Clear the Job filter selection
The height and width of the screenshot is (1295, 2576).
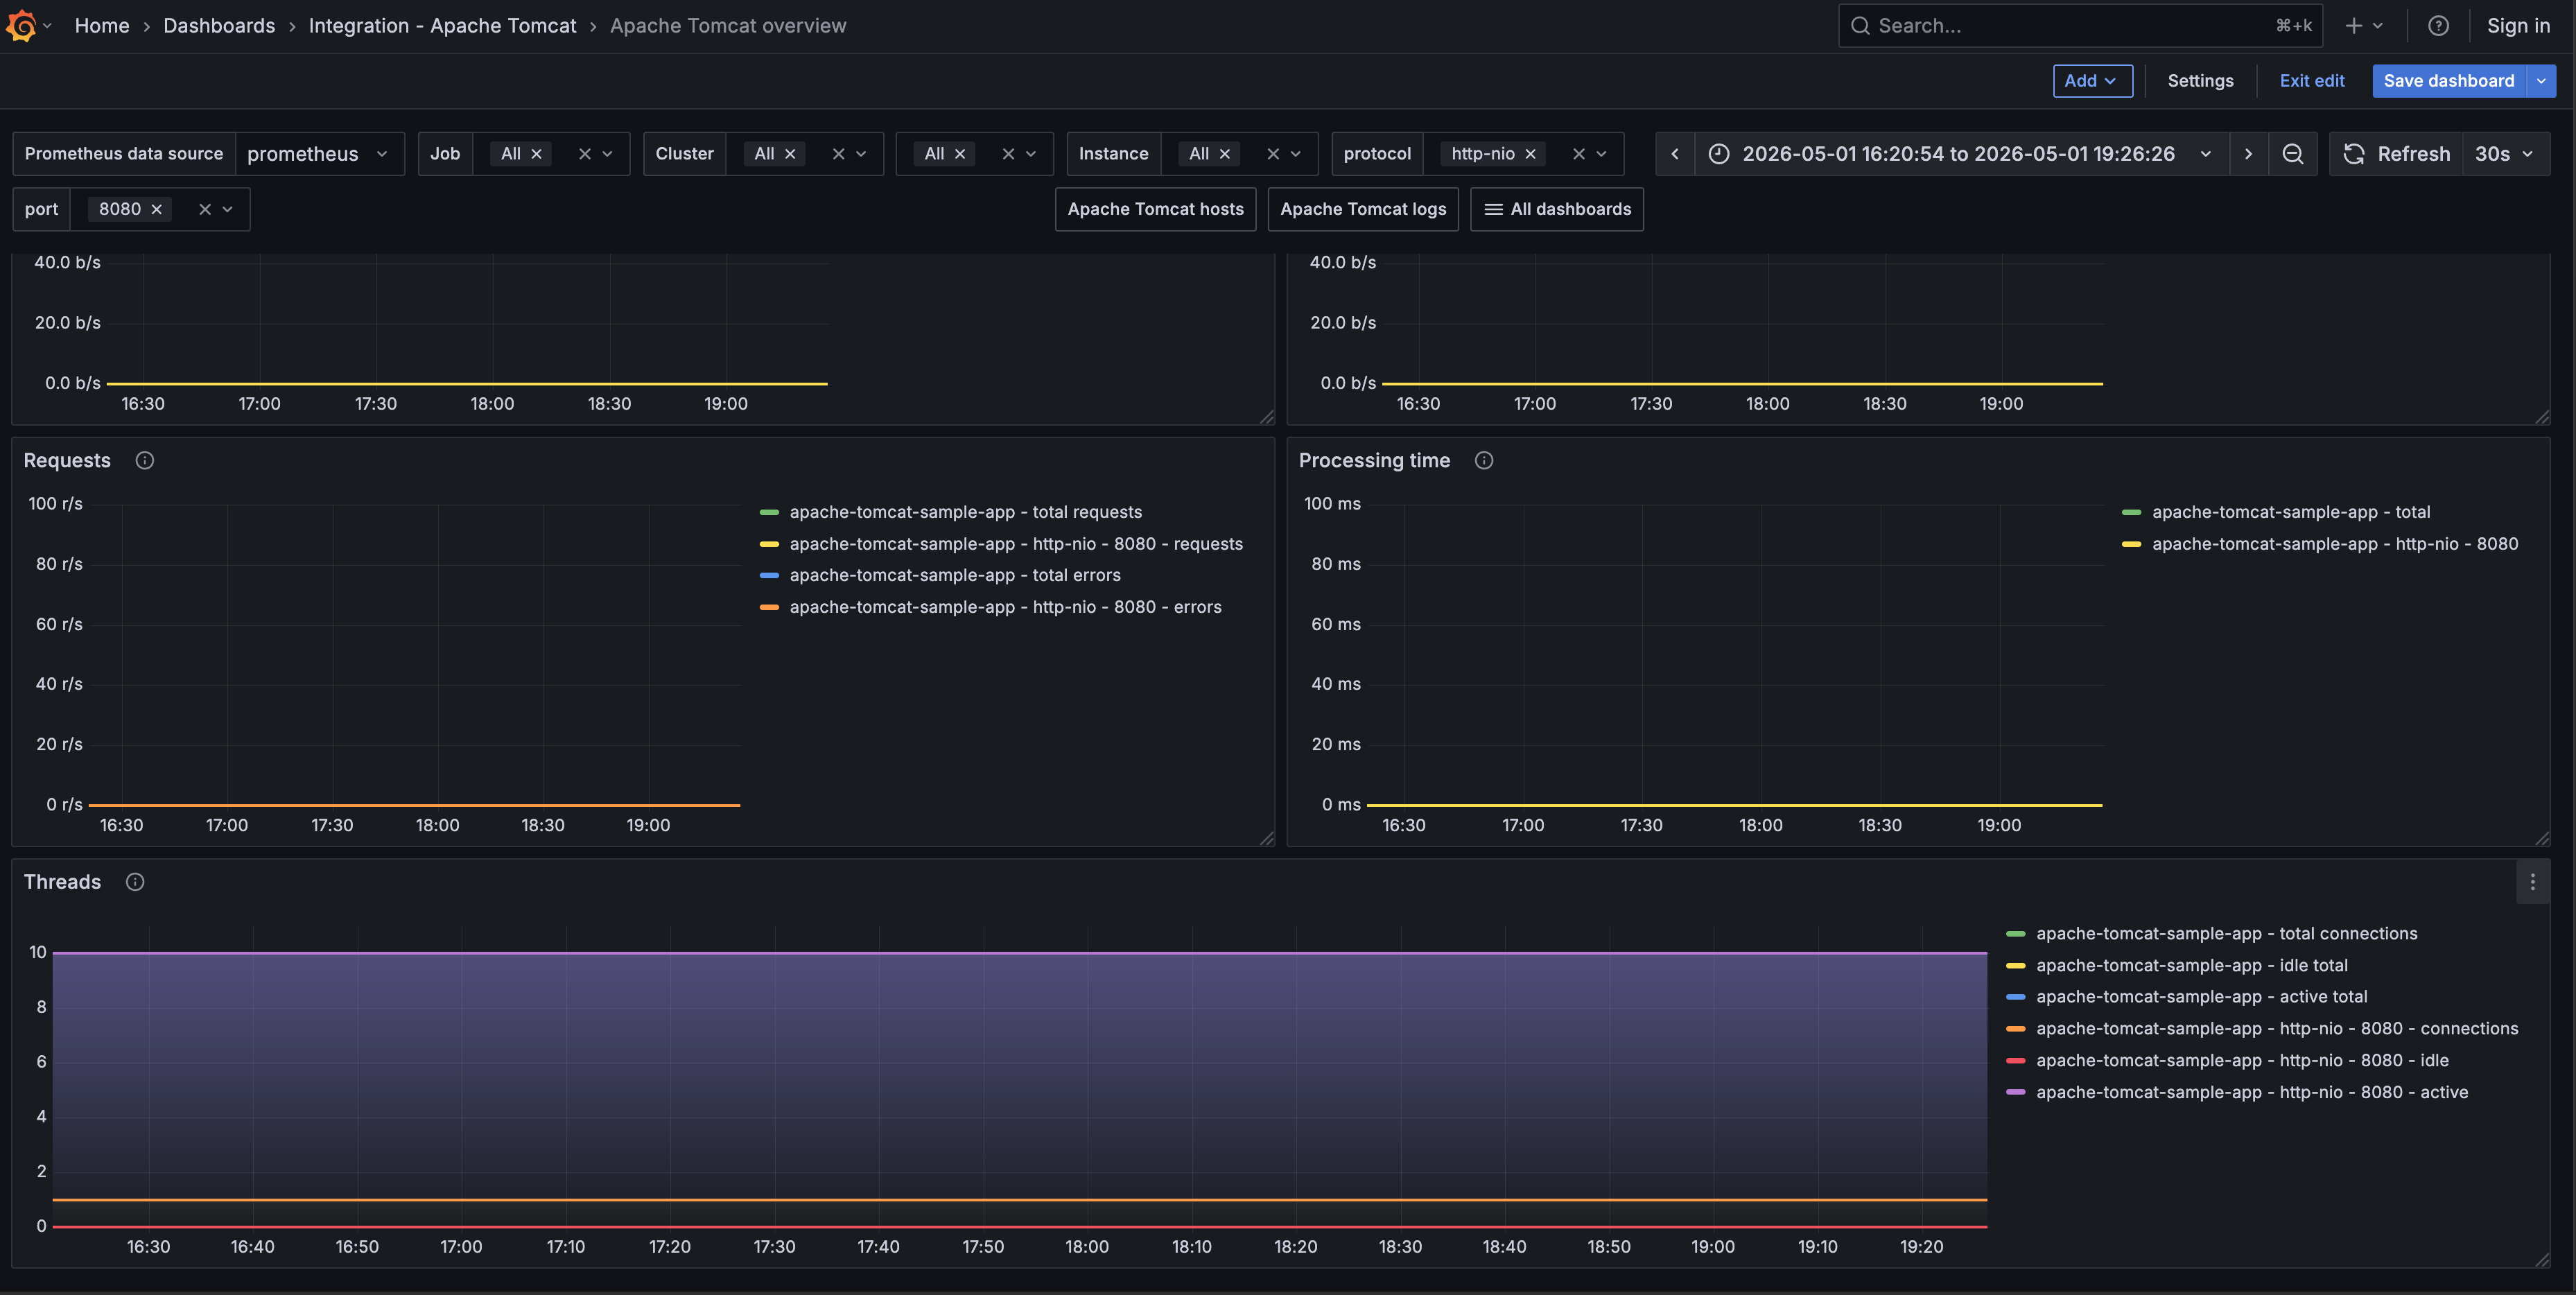[584, 154]
